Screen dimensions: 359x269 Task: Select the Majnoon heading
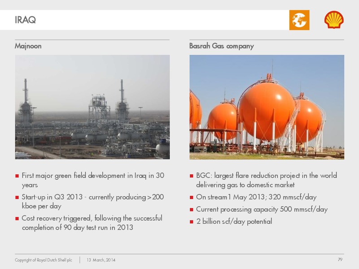click(28, 46)
